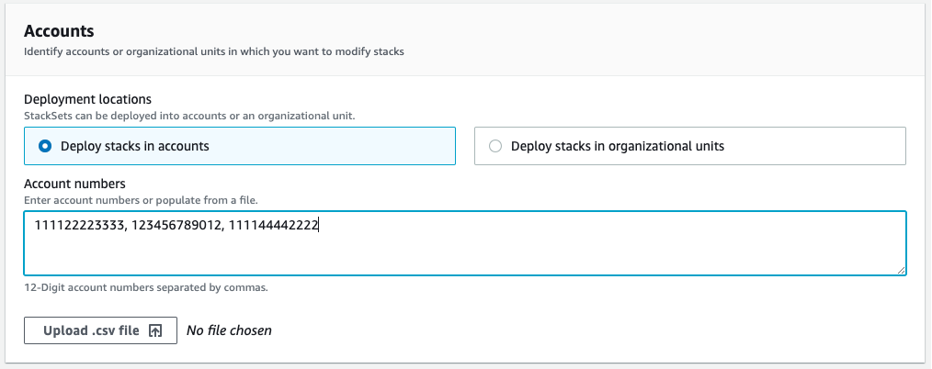
Task: Click the 'Identify accounts or organizational units' description
Action: pos(213,52)
